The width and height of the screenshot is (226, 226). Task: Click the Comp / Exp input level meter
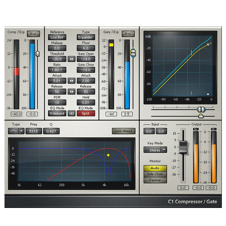click(16, 74)
